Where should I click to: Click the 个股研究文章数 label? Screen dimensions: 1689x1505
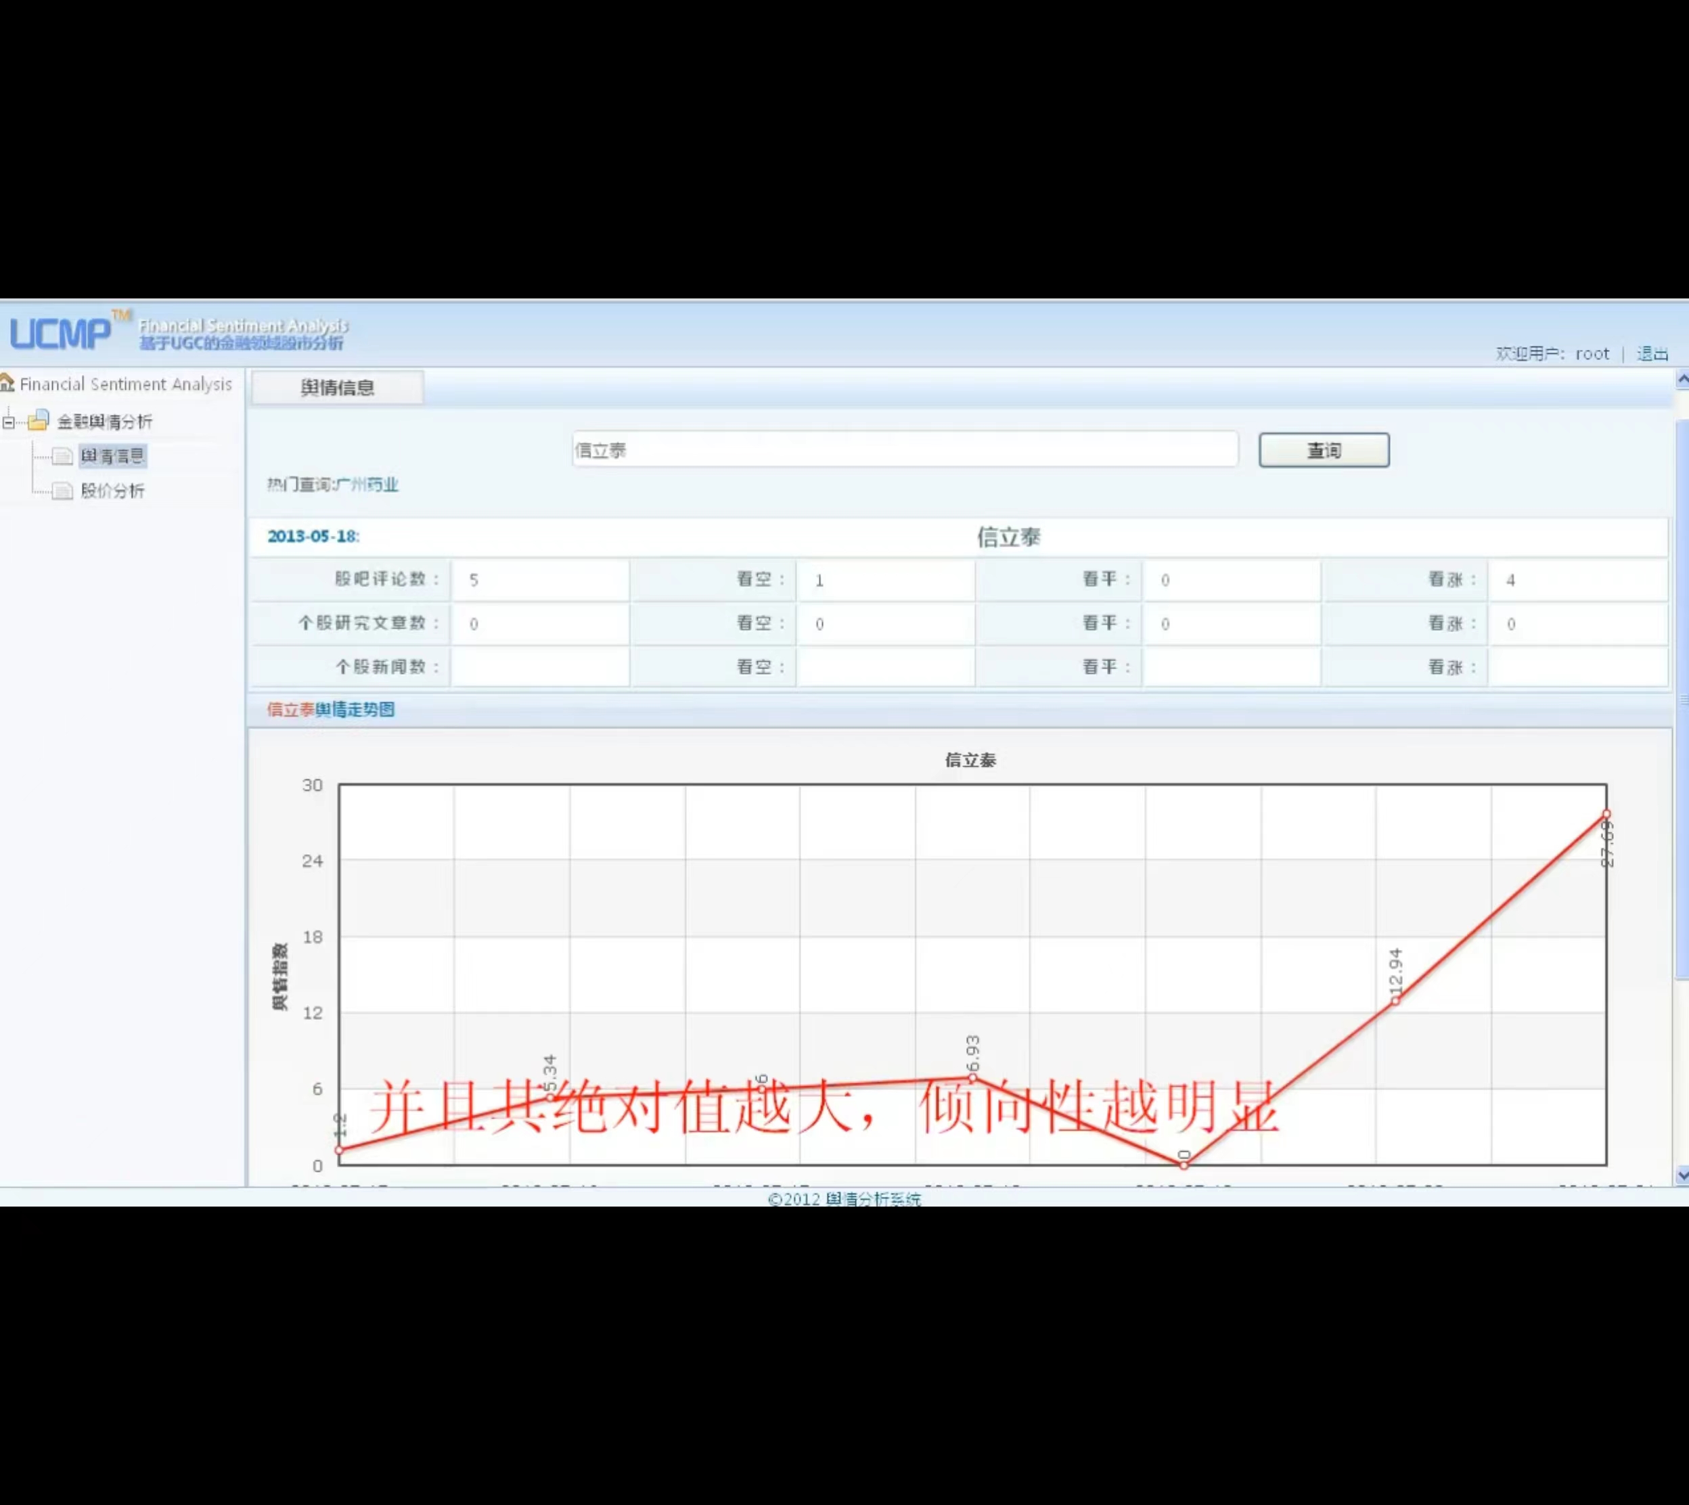click(x=369, y=623)
